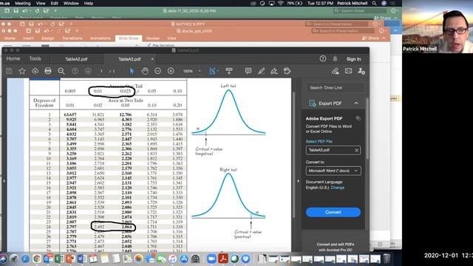
Task: Click the magnifier find-text icon
Action: (x=61, y=71)
